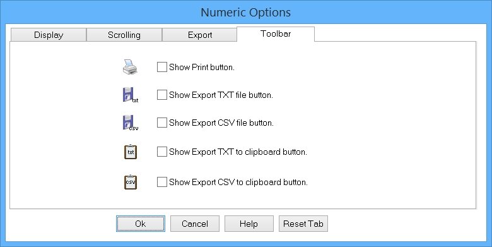Screen dimensions: 492x247
Task: Click the txt clipboard icon
Action: 131,152
